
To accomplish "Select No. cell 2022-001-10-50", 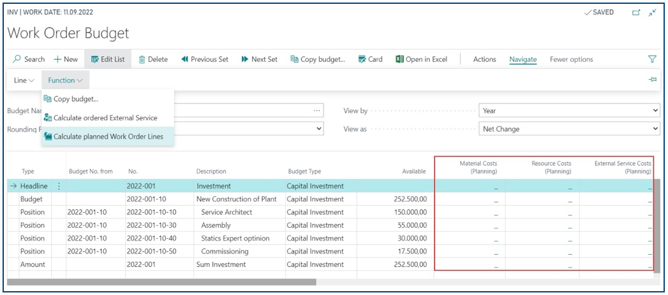I will (160, 251).
